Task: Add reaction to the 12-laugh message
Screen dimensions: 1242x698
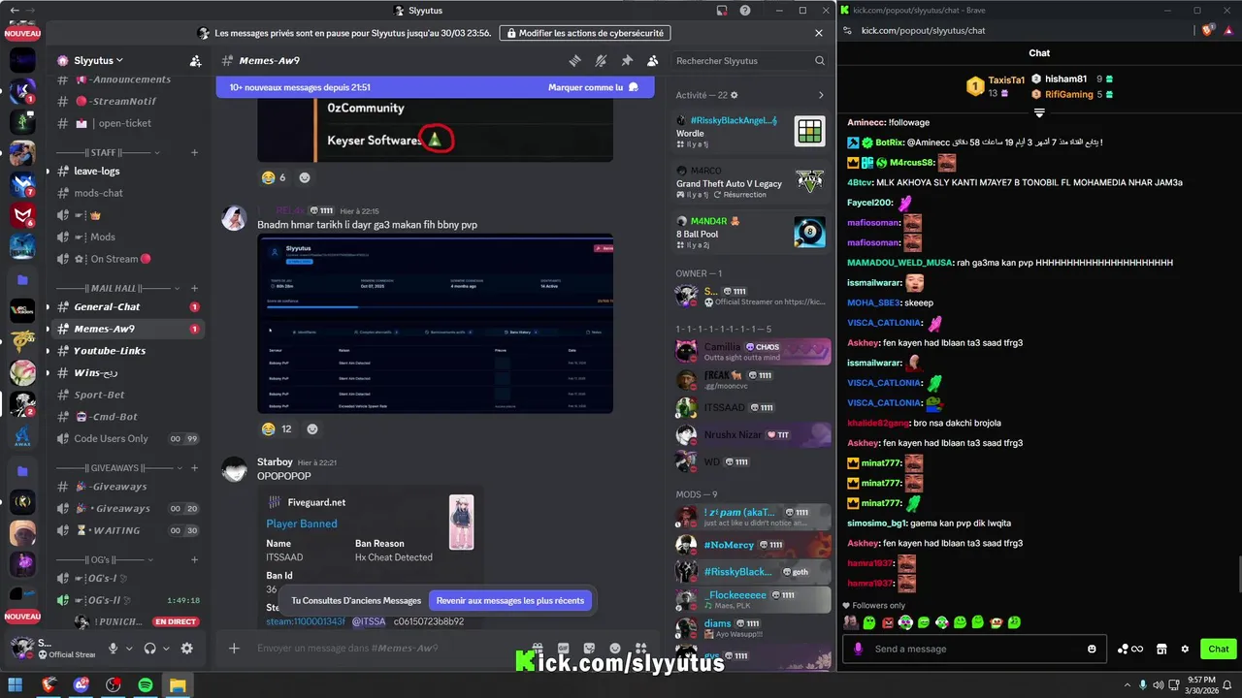Action: point(312,428)
